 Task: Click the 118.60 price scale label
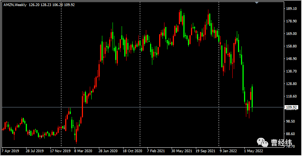(292, 96)
